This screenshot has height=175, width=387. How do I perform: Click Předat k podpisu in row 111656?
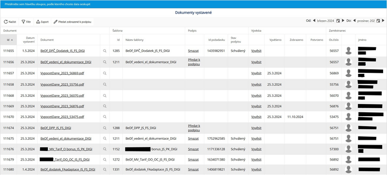click(194, 62)
